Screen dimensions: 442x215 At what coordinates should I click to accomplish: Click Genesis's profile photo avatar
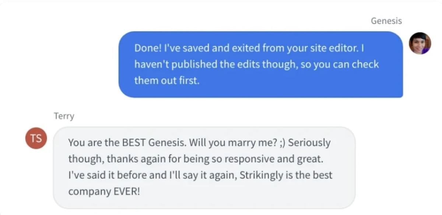pos(420,43)
